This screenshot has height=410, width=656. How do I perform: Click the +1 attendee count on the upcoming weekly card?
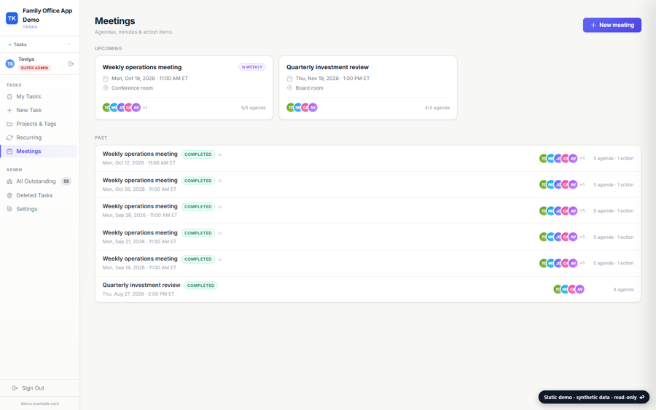coord(145,108)
